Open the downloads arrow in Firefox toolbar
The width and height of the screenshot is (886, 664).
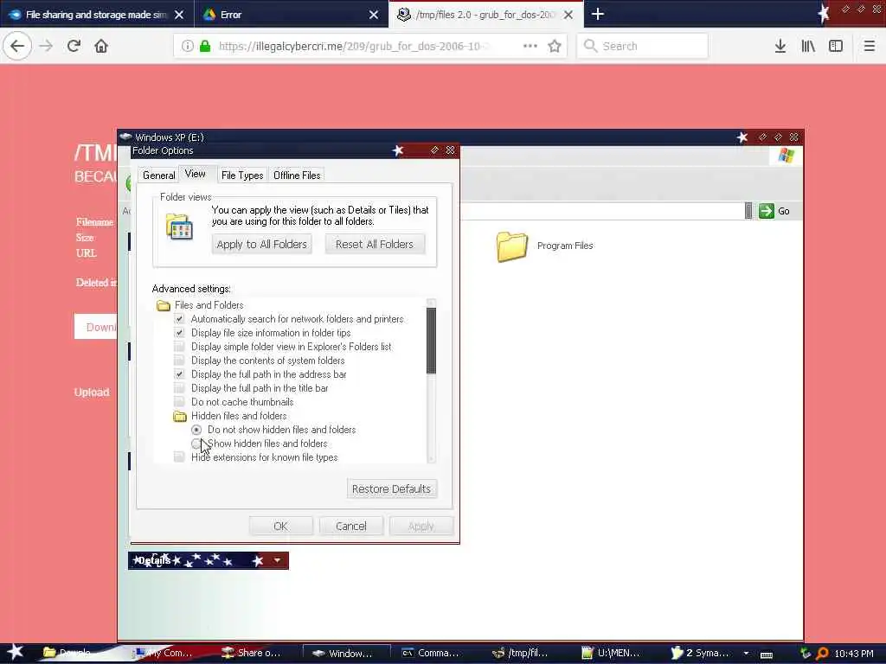(x=780, y=46)
